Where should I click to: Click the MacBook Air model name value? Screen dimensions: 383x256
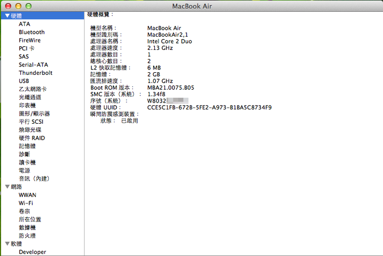(164, 28)
